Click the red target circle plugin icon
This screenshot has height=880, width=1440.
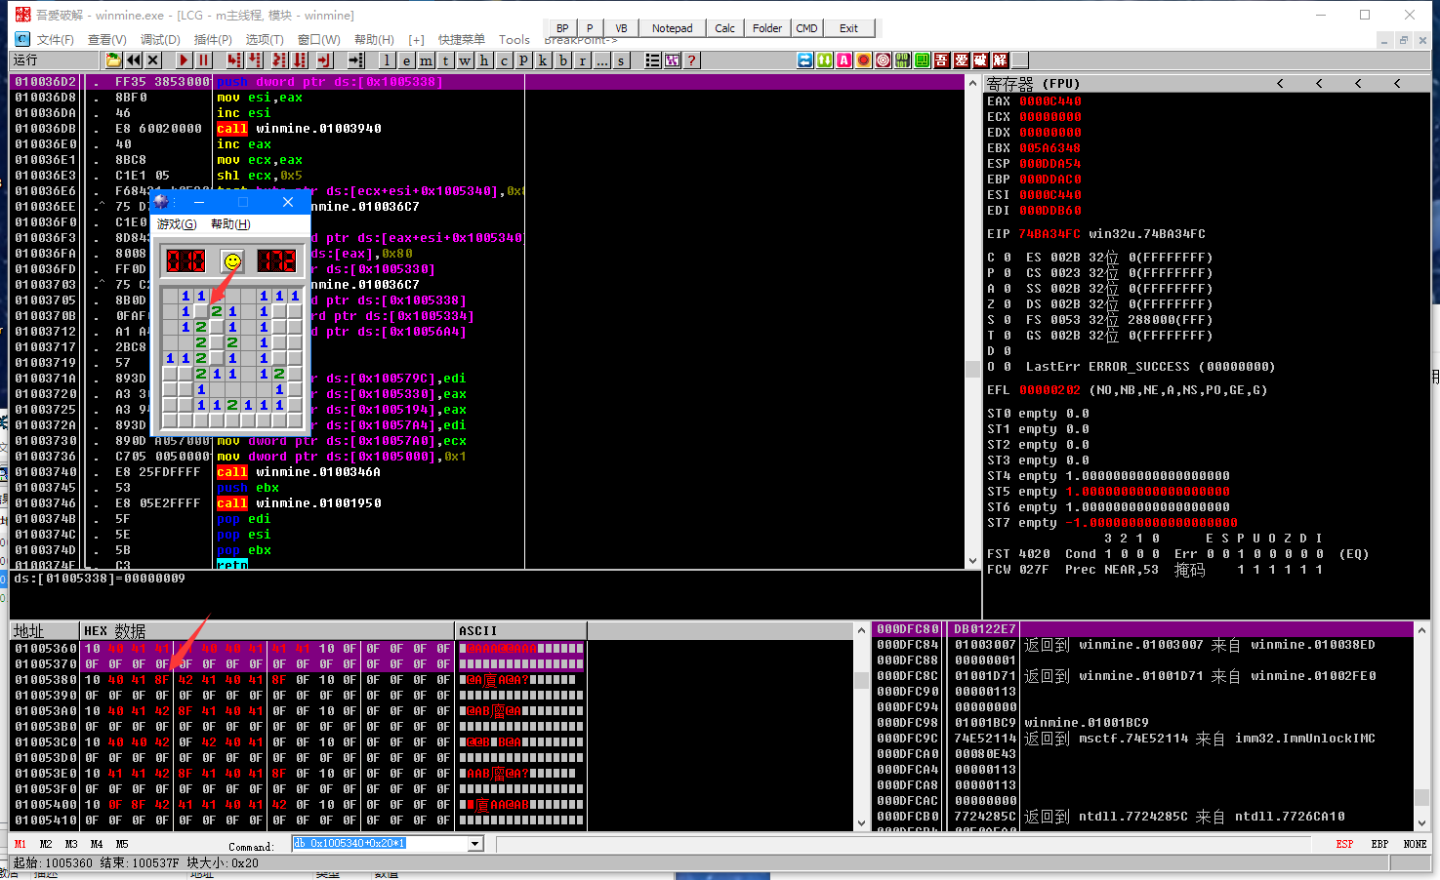(883, 60)
